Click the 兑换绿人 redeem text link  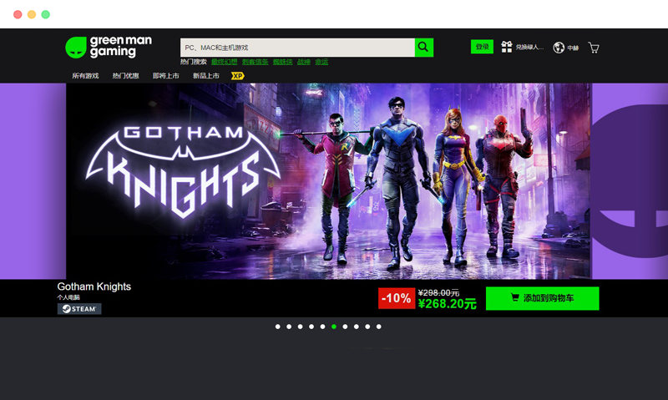(x=529, y=48)
